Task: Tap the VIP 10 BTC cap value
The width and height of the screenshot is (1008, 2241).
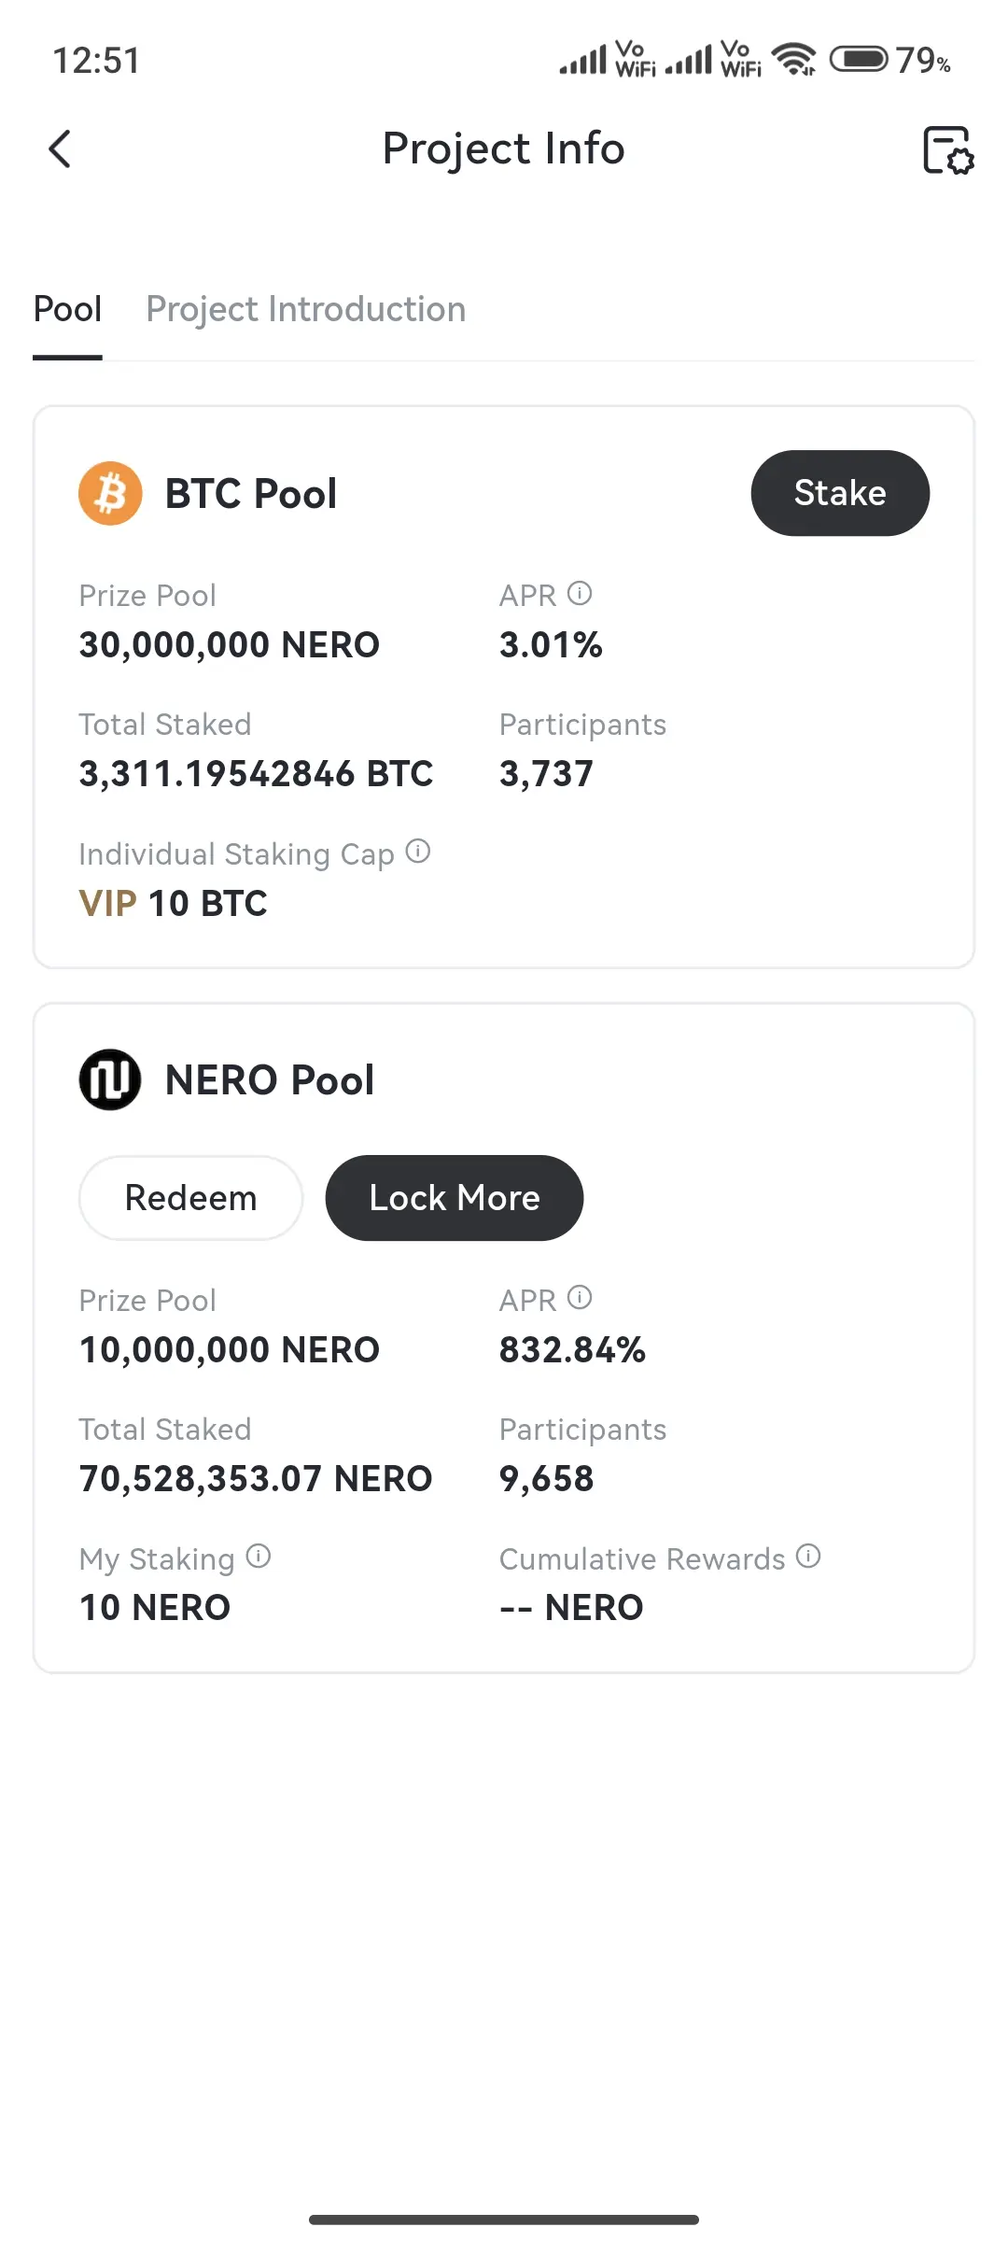Action: coord(174,904)
